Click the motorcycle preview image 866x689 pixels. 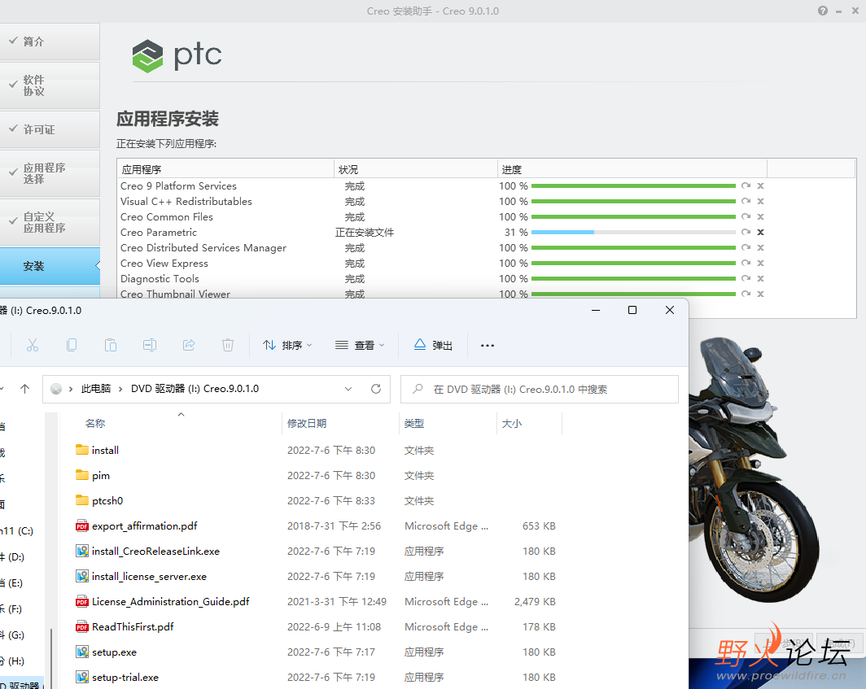[x=754, y=469]
